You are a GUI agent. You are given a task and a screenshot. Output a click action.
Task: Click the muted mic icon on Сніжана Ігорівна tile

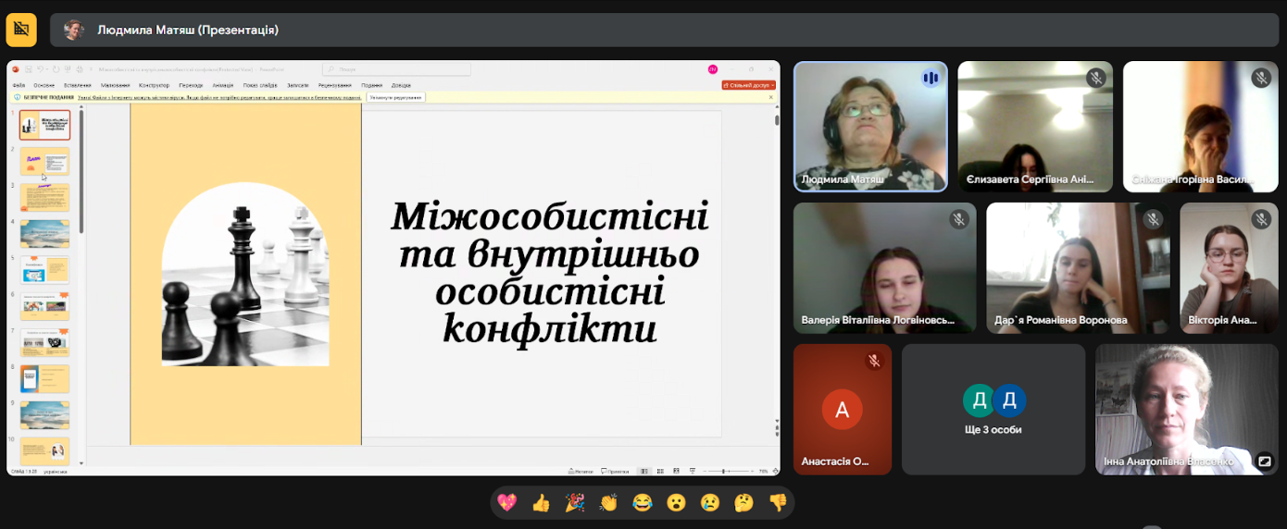[1261, 78]
